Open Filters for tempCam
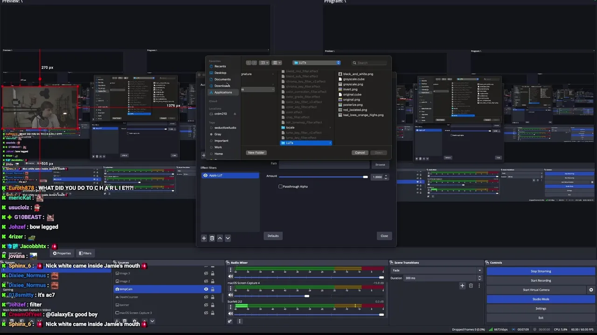 point(85,253)
